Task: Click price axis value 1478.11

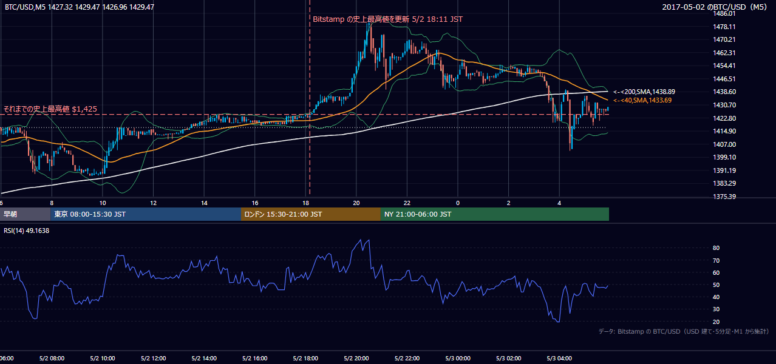Action: point(725,27)
